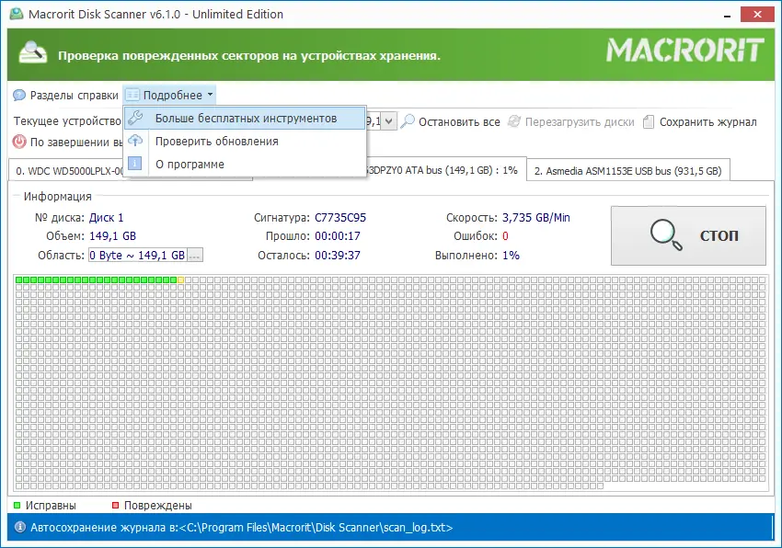Click the blue info icon in menu

[x=135, y=164]
